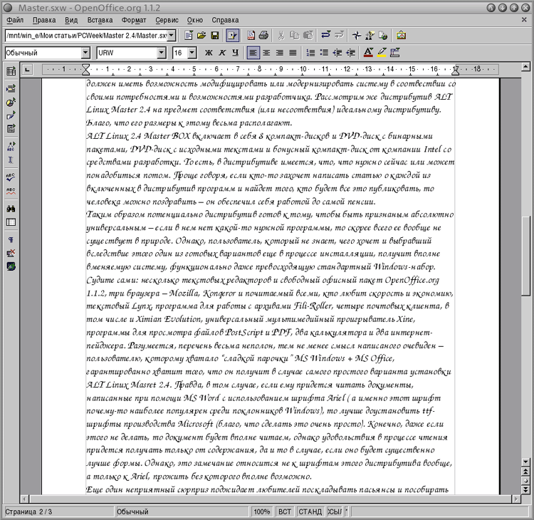Image resolution: width=534 pixels, height=520 pixels.
Task: Align text right
Action: [280, 53]
